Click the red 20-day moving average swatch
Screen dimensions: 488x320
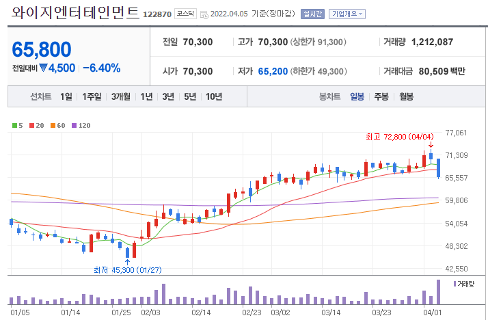pyautogui.click(x=31, y=125)
